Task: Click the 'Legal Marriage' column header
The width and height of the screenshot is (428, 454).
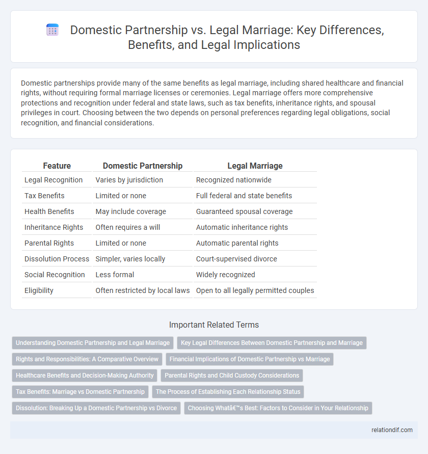Action: pos(255,166)
